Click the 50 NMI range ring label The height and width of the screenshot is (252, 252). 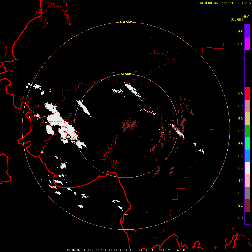pos(126,74)
